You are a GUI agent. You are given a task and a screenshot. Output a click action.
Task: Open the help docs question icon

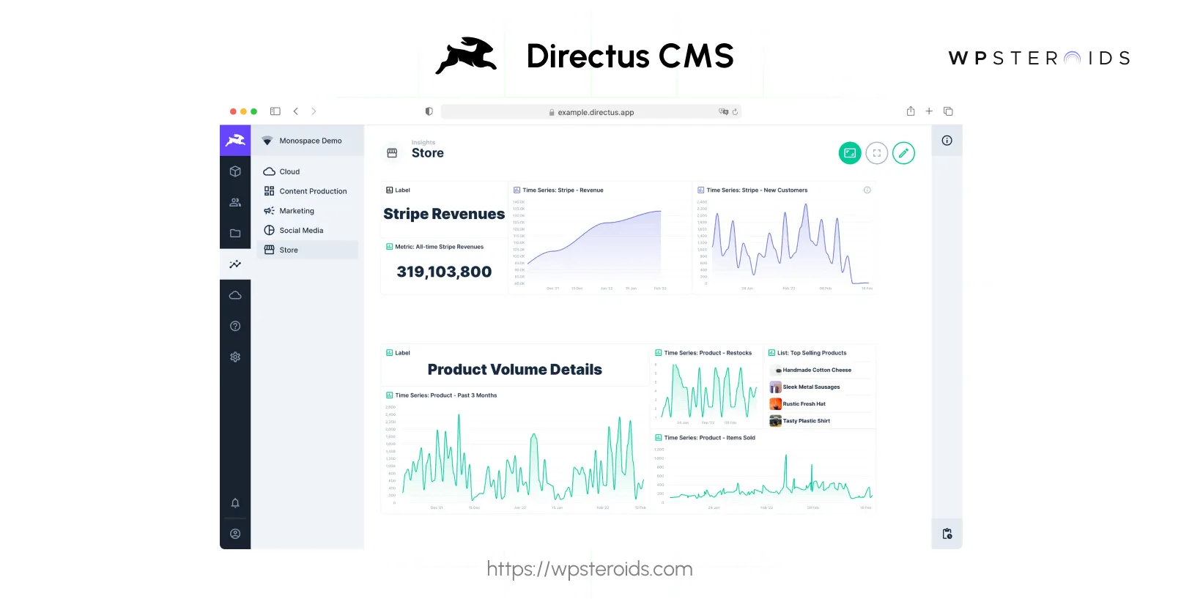[x=235, y=326]
